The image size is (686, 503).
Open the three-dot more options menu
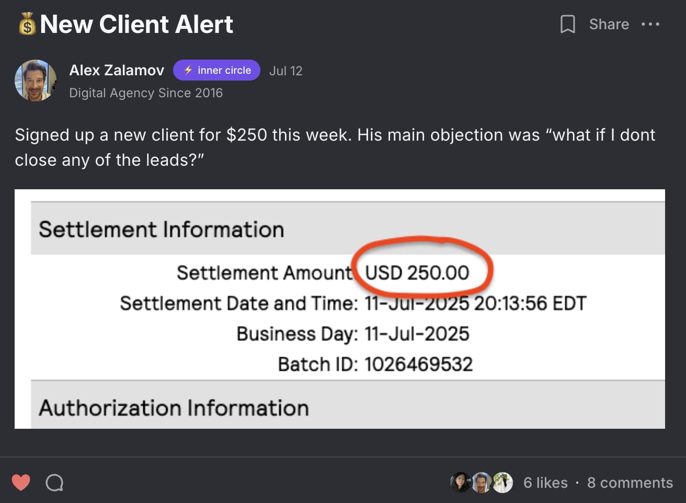(x=650, y=24)
